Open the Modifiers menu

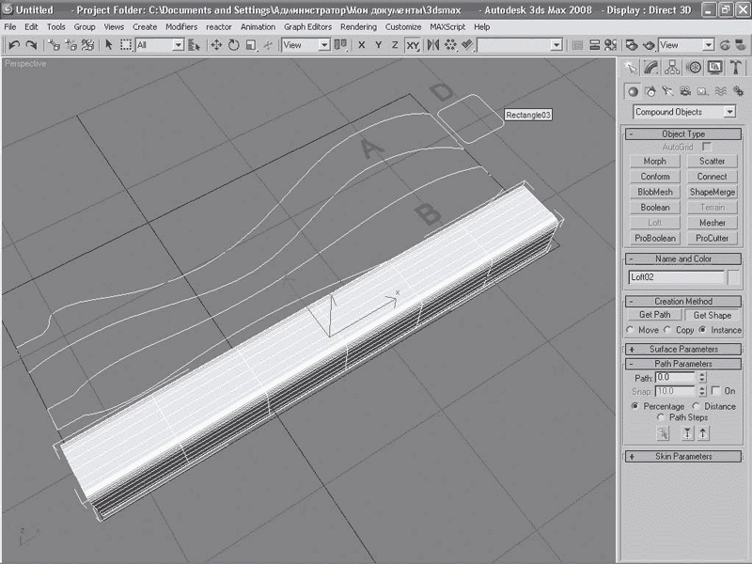[181, 27]
